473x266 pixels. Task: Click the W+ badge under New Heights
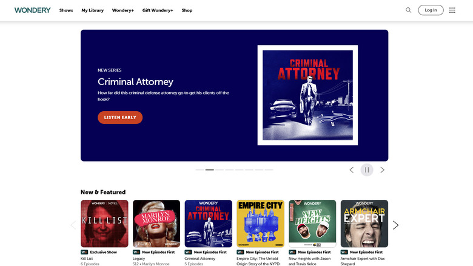(292, 252)
